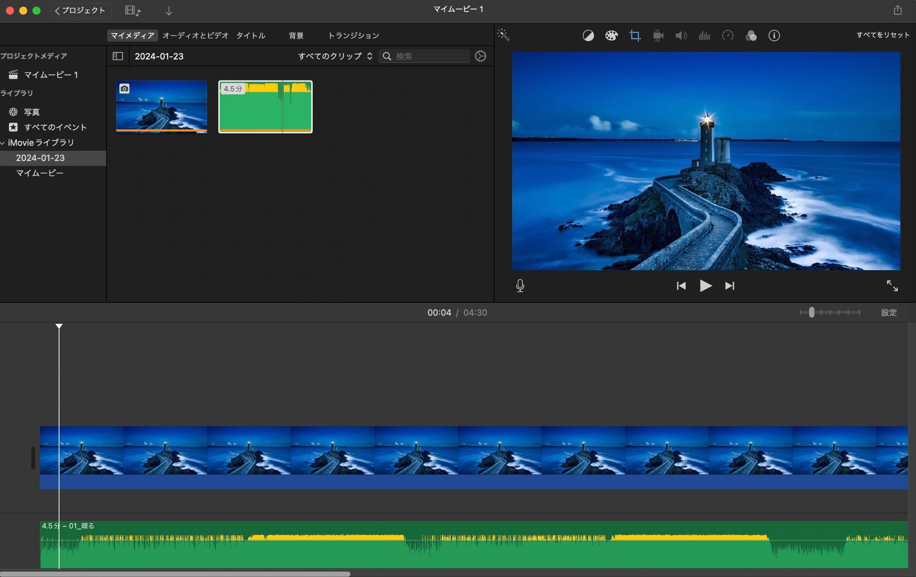Select the lighthouse photo thumbnail
Viewport: 916px width, 577px height.
click(161, 106)
